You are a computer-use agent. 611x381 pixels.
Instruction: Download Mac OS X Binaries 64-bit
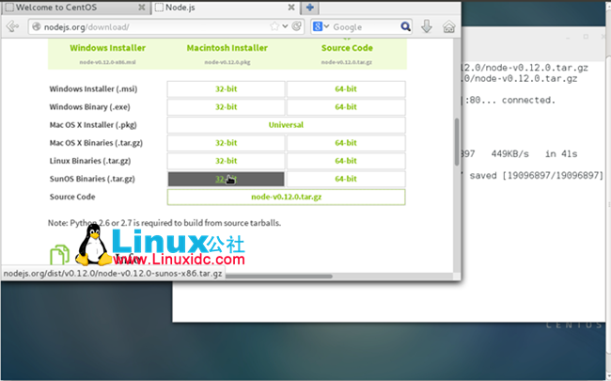tap(346, 143)
